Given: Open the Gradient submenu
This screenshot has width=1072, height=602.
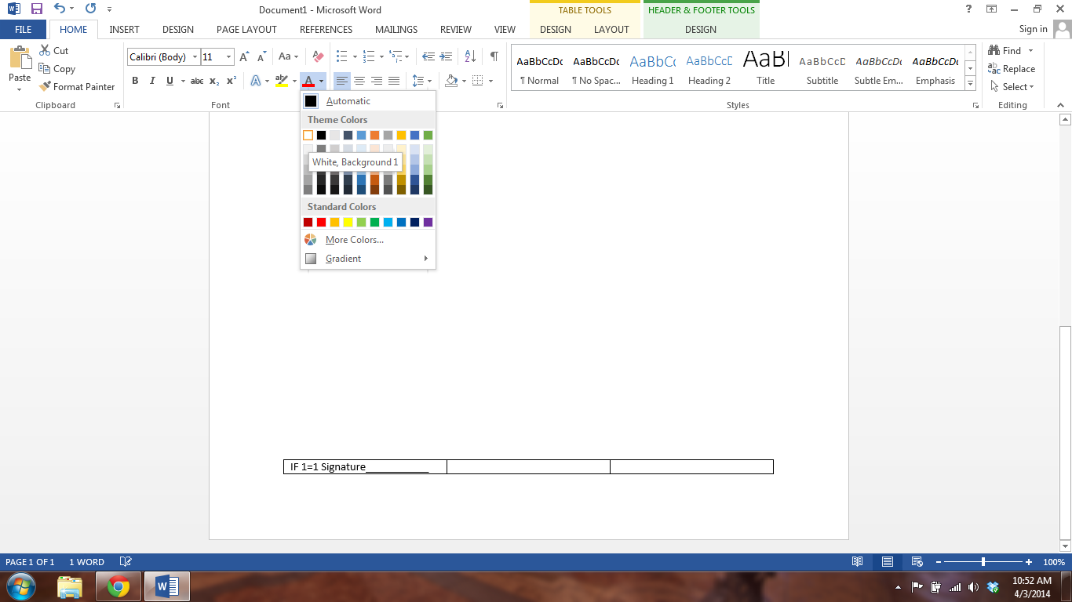Looking at the screenshot, I should pos(368,259).
